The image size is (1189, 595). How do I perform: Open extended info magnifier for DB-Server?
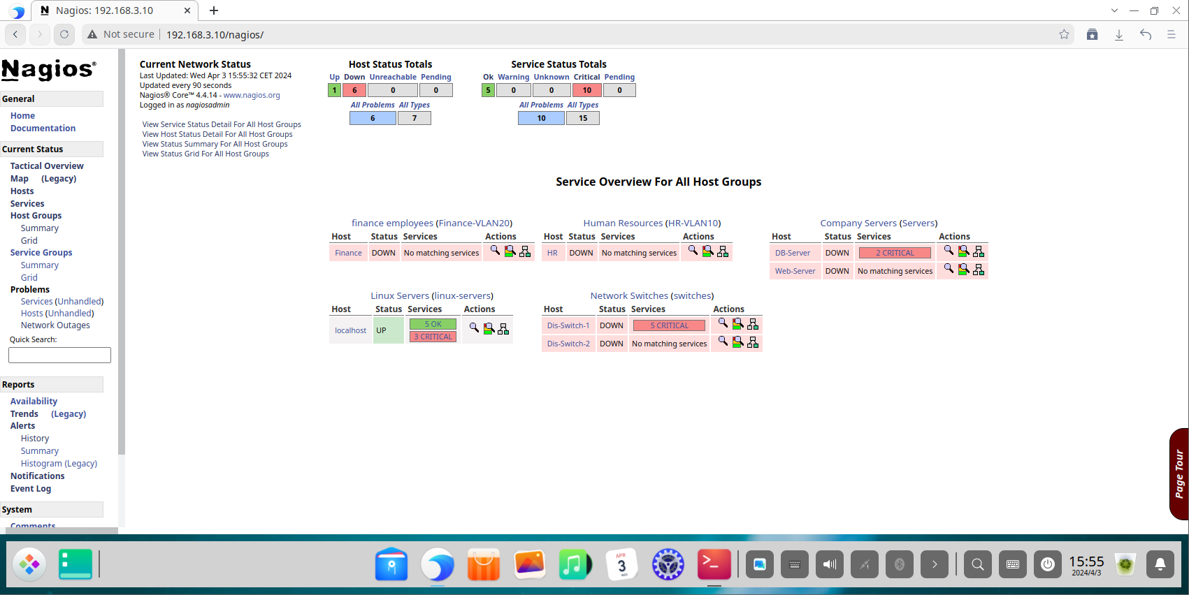[x=949, y=251]
